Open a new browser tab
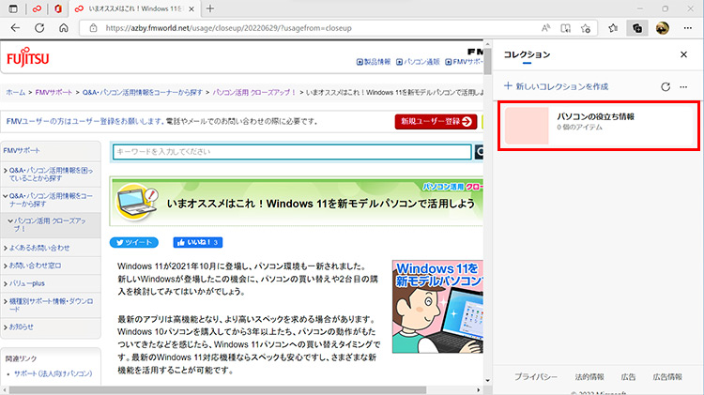The width and height of the screenshot is (704, 395). 209,8
